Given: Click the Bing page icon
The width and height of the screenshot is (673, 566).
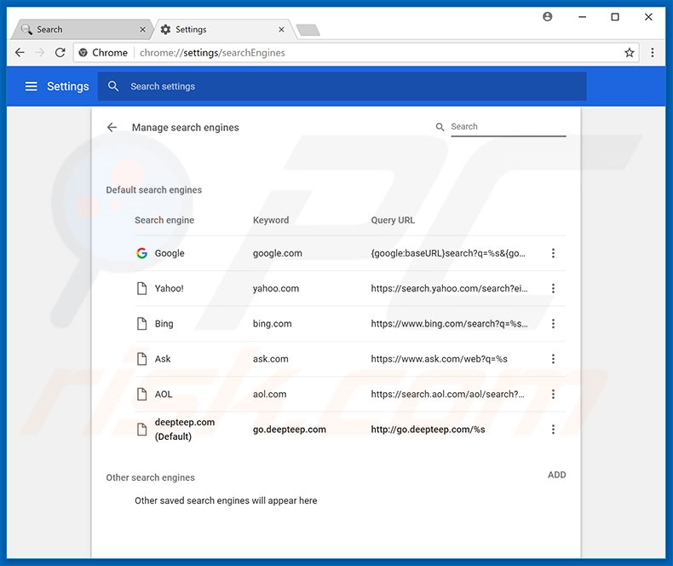Looking at the screenshot, I should point(141,323).
